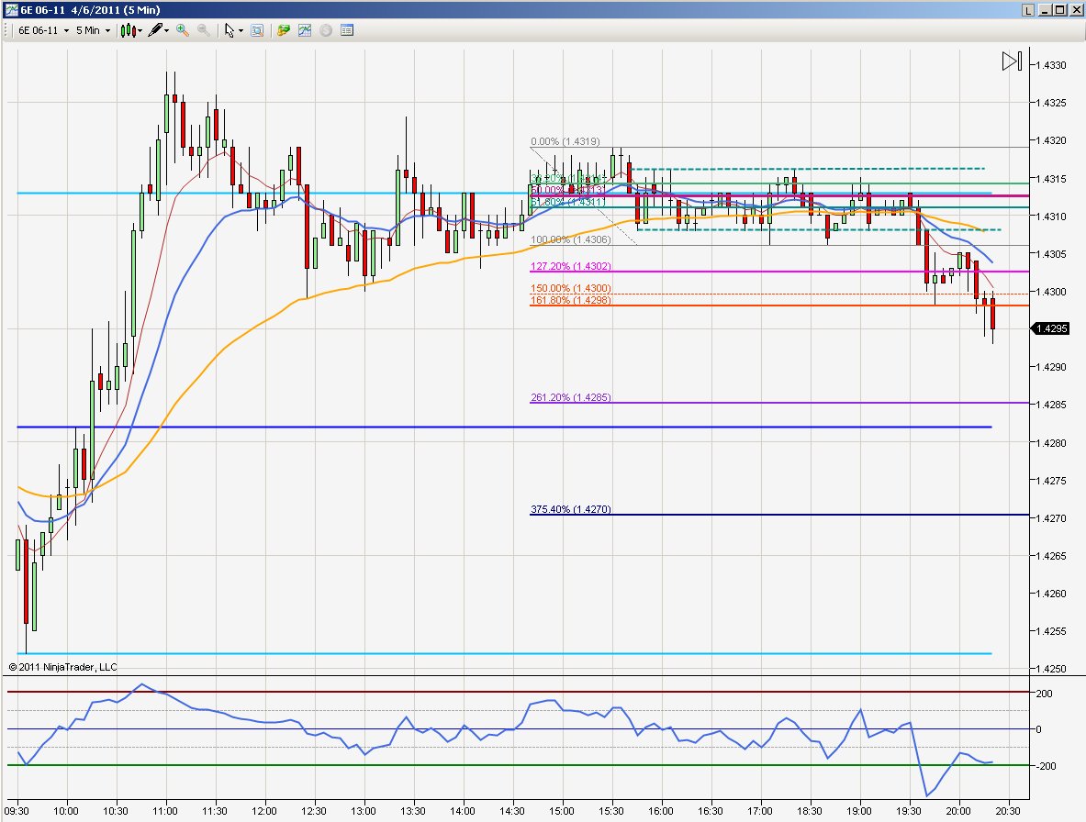Open the indicators chart icon
Screen dimensions: 1086x822
point(305,30)
